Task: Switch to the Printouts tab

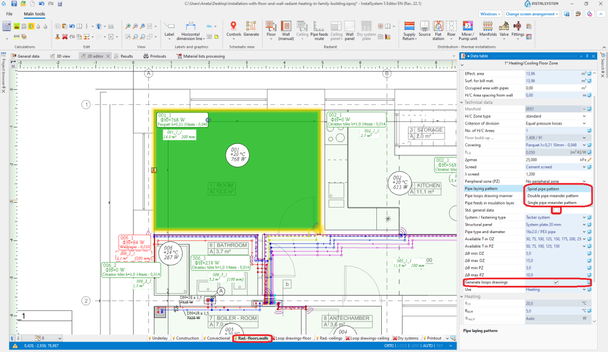Action: coord(154,56)
